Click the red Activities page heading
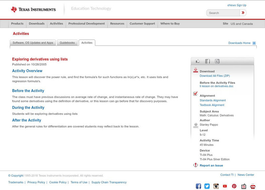 point(21,34)
